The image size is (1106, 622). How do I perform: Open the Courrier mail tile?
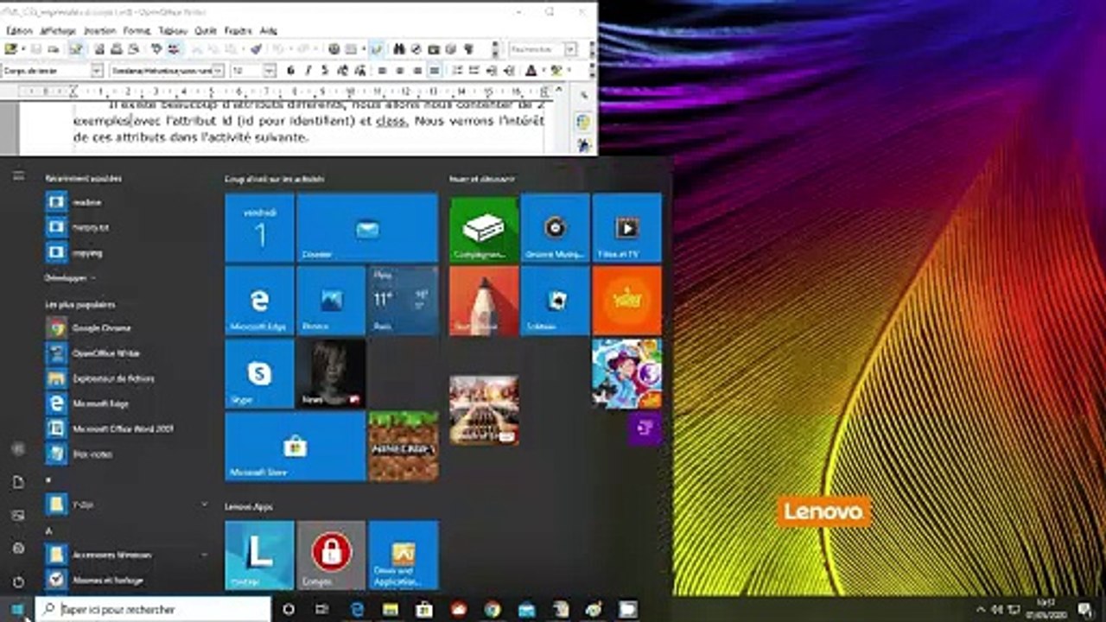coord(367,227)
